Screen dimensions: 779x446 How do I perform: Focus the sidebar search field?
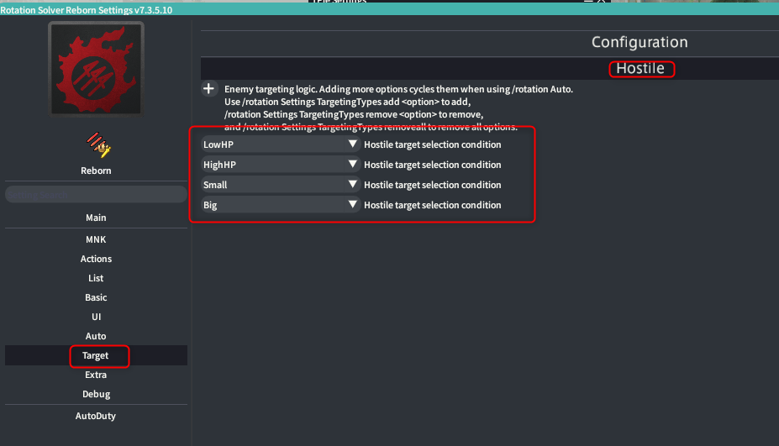tap(96, 194)
